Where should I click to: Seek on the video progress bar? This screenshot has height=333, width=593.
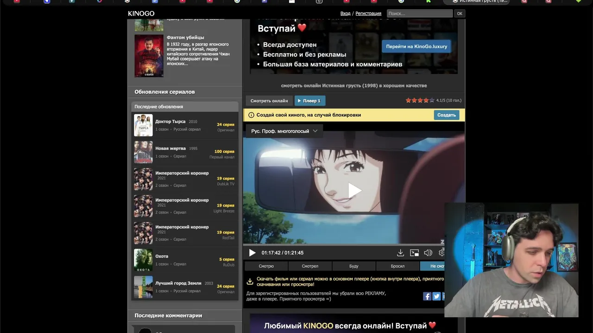pos(344,244)
